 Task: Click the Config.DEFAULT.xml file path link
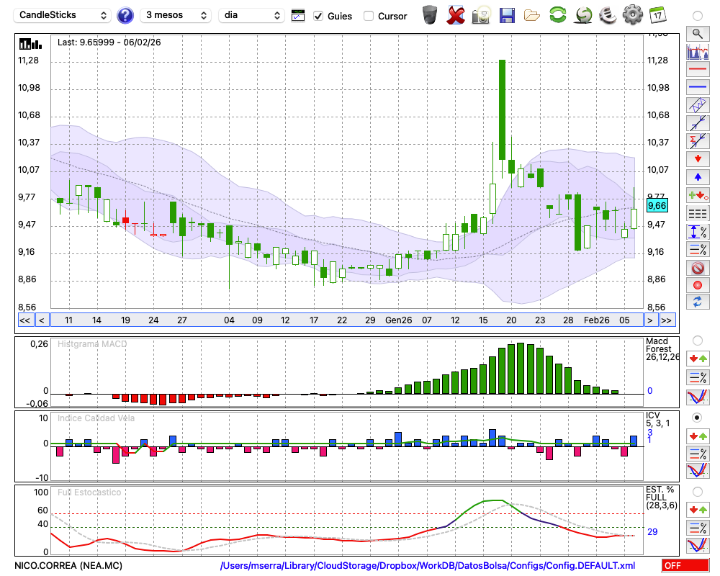tap(428, 566)
